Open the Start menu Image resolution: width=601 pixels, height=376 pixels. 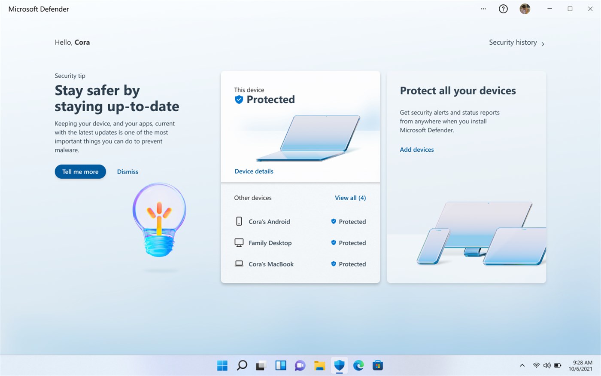(x=222, y=365)
